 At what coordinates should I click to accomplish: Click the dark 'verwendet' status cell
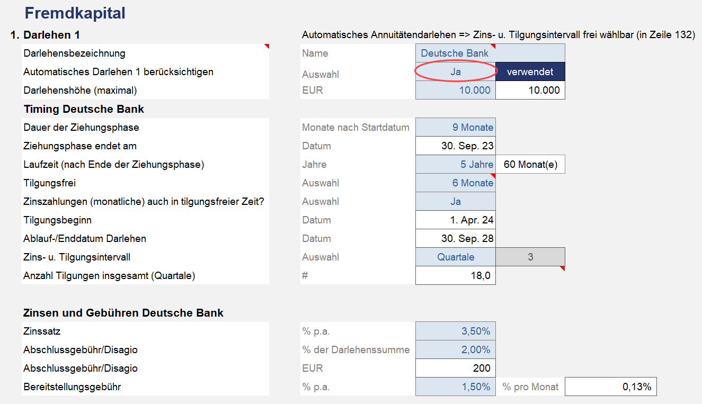tap(530, 71)
